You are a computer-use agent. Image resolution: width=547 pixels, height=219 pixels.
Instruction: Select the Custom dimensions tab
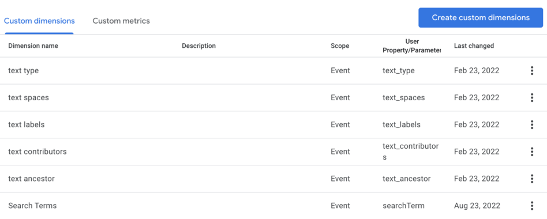coord(39,21)
